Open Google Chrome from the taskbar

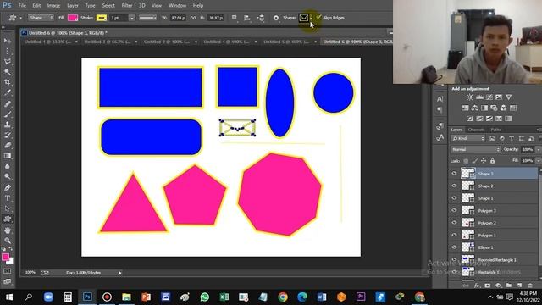(283, 297)
